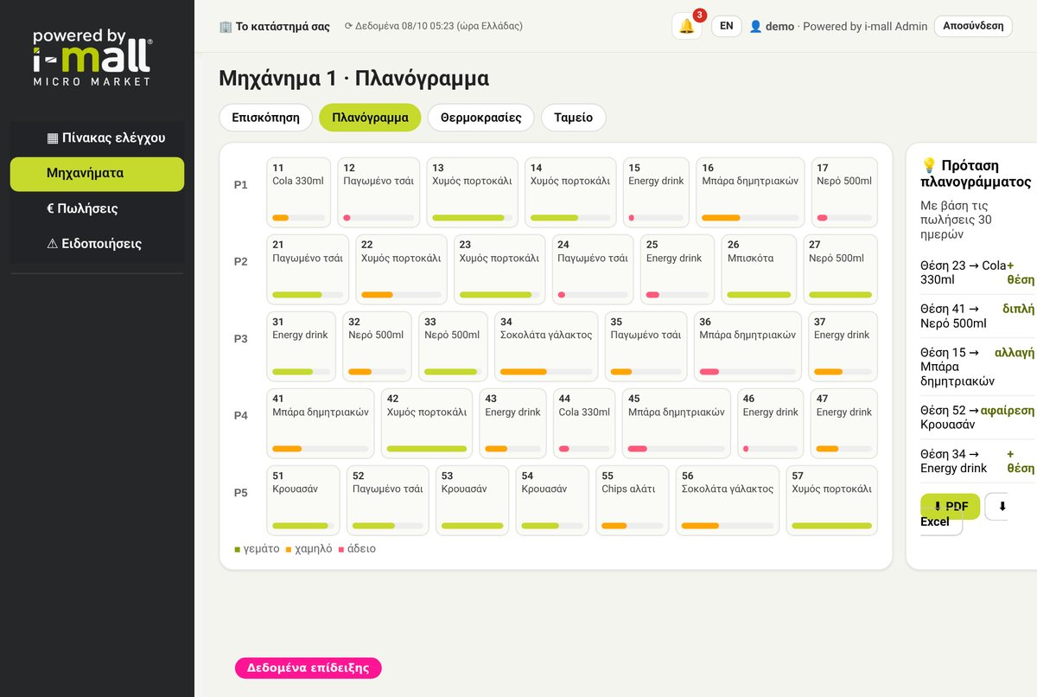Open Ειδοποιήσεις in the sidebar

pos(97,245)
